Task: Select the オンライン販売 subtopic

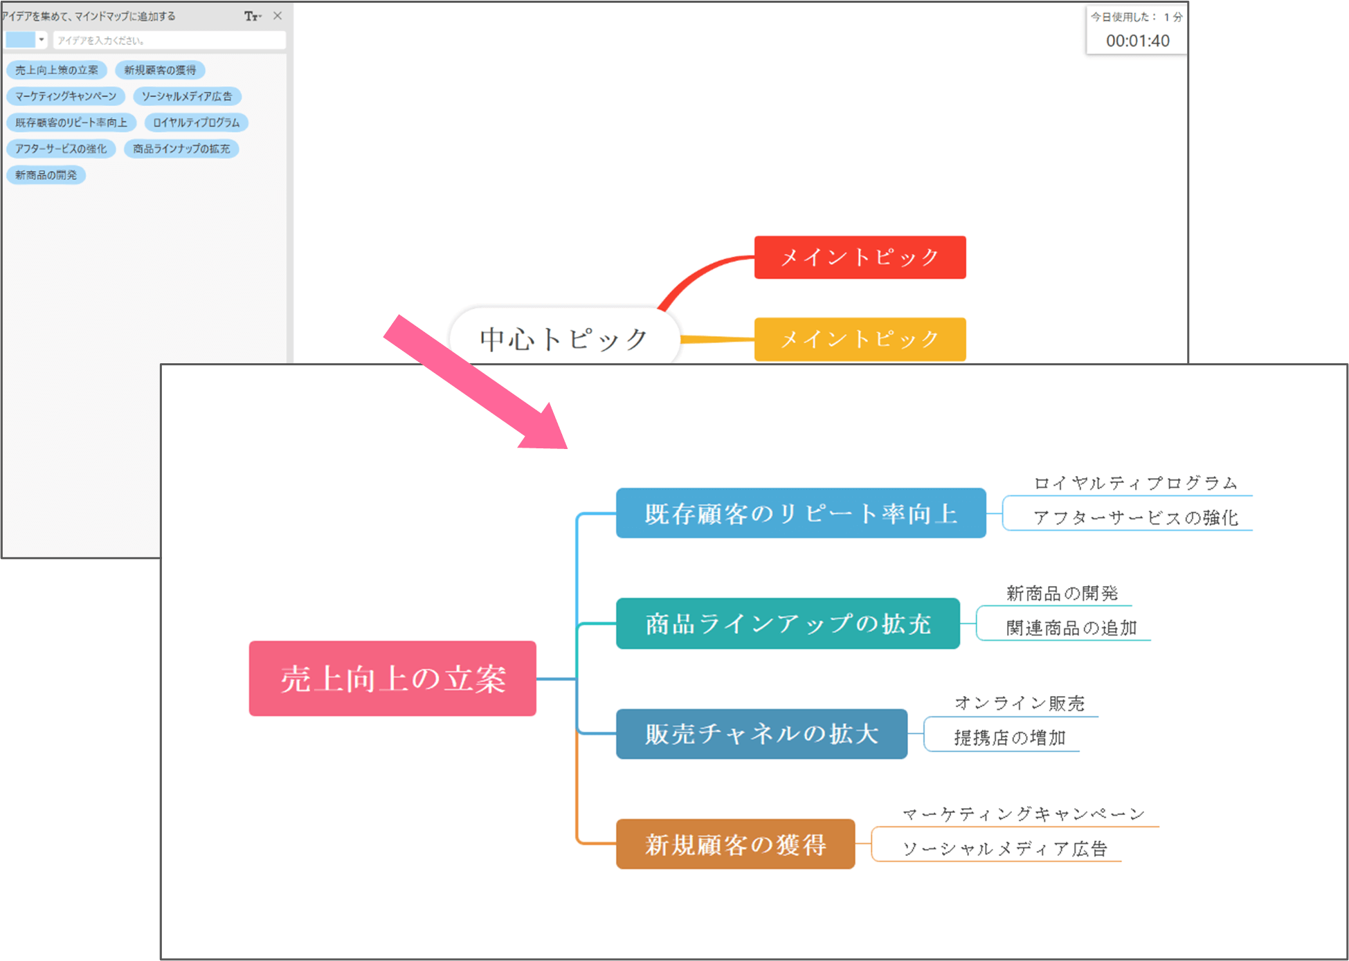Action: coord(1019,703)
